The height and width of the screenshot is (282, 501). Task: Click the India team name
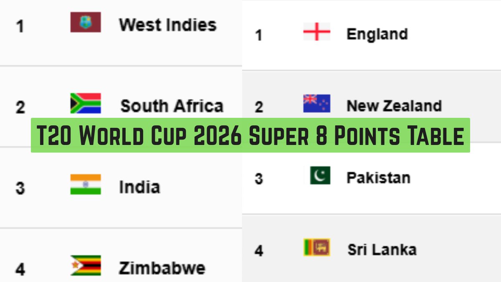click(139, 187)
